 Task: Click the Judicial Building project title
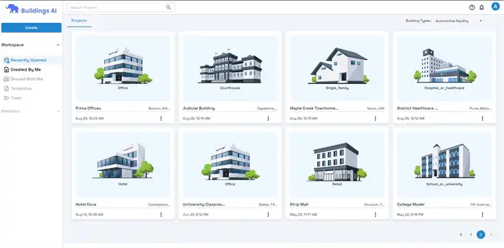click(199, 108)
